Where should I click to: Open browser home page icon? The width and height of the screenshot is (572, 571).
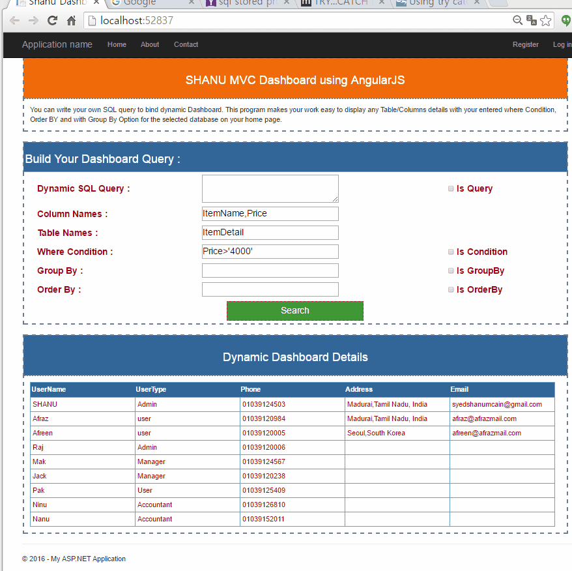72,20
